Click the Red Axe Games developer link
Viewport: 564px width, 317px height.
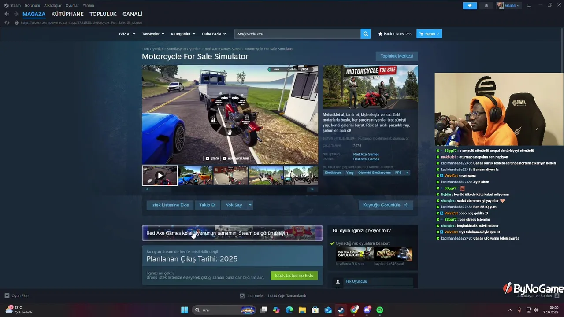coord(366,155)
